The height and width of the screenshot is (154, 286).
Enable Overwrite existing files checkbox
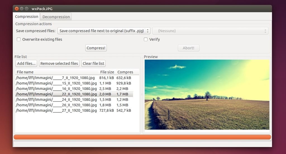(19, 39)
